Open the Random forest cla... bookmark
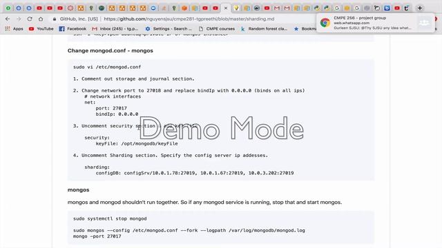Viewport: 442px width, 248px height. pos(264,29)
